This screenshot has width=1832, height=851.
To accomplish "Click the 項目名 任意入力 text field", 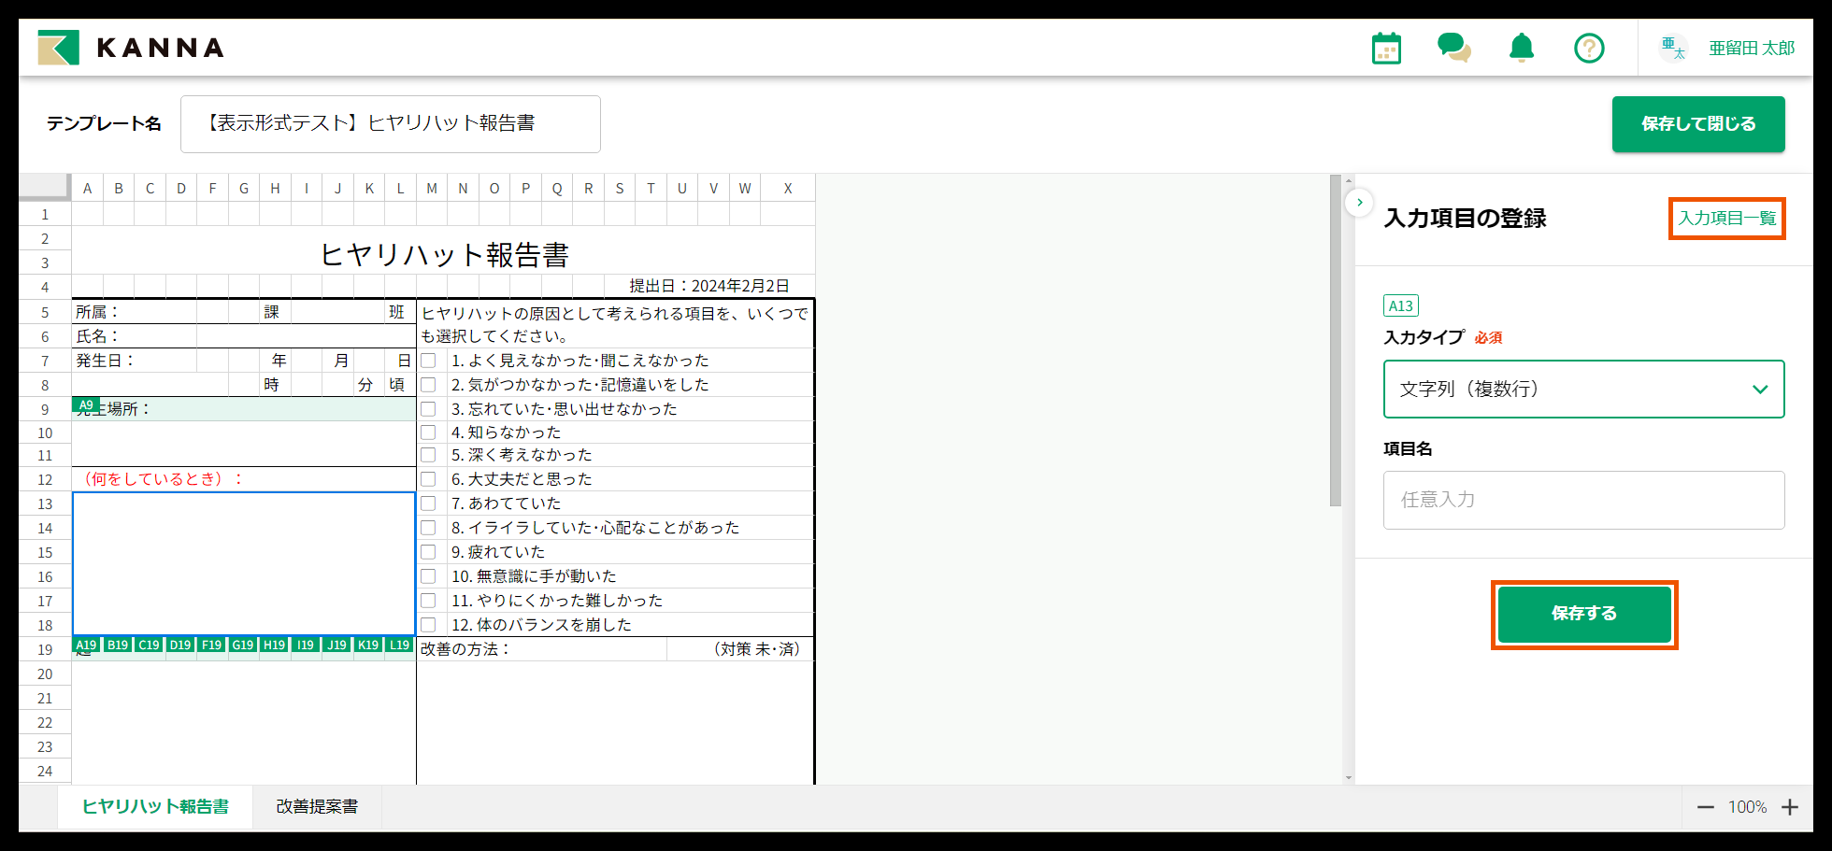I will pyautogui.click(x=1583, y=500).
